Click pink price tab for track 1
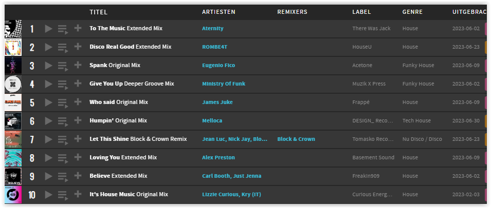The width and height of the screenshot is (491, 208). [x=486, y=29]
